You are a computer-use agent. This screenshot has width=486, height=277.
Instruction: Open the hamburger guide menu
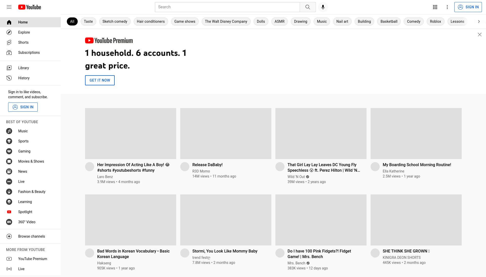pyautogui.click(x=9, y=7)
